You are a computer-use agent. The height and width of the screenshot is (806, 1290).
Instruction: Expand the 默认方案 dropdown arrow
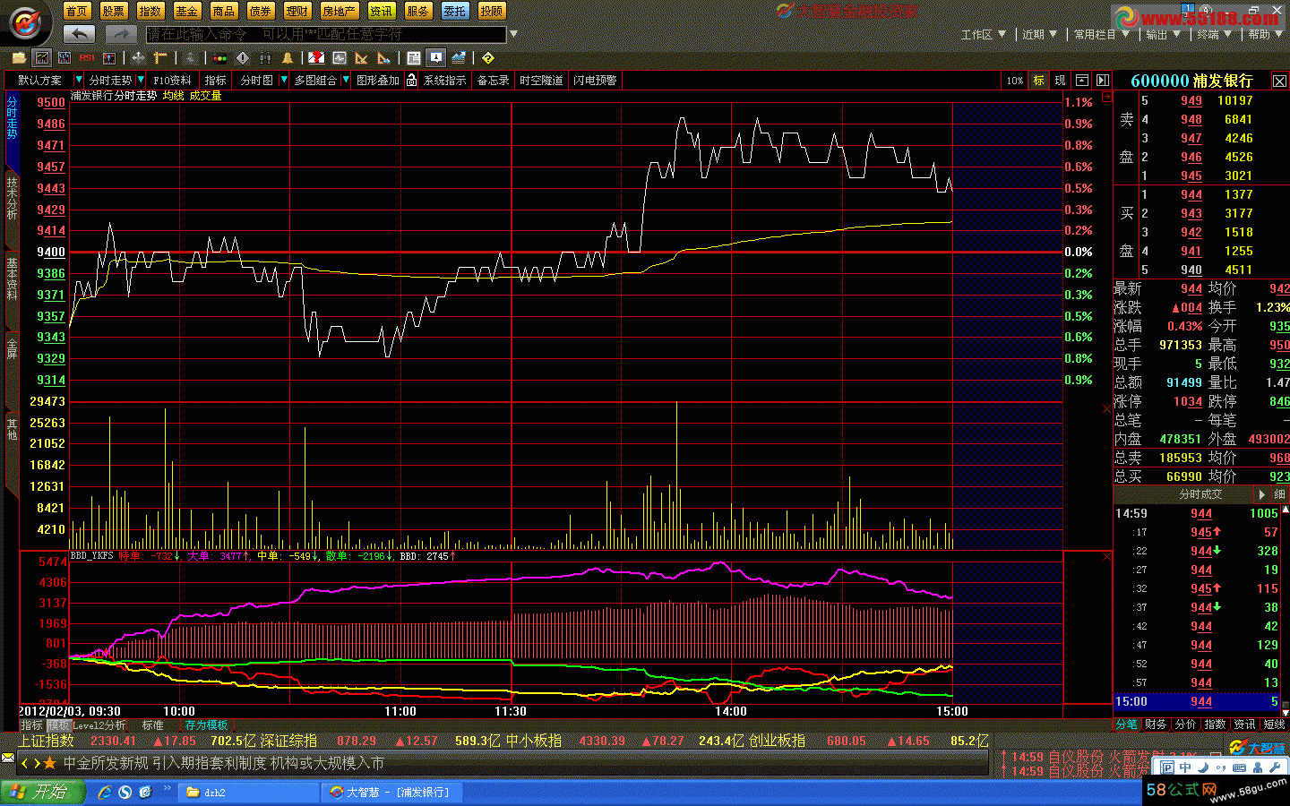click(78, 80)
